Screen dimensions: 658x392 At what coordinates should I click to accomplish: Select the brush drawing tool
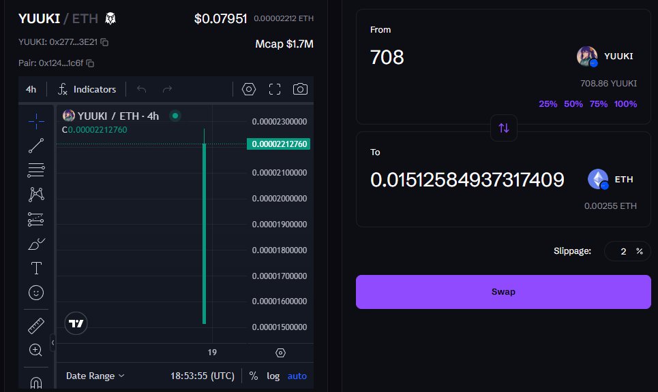[x=36, y=244]
